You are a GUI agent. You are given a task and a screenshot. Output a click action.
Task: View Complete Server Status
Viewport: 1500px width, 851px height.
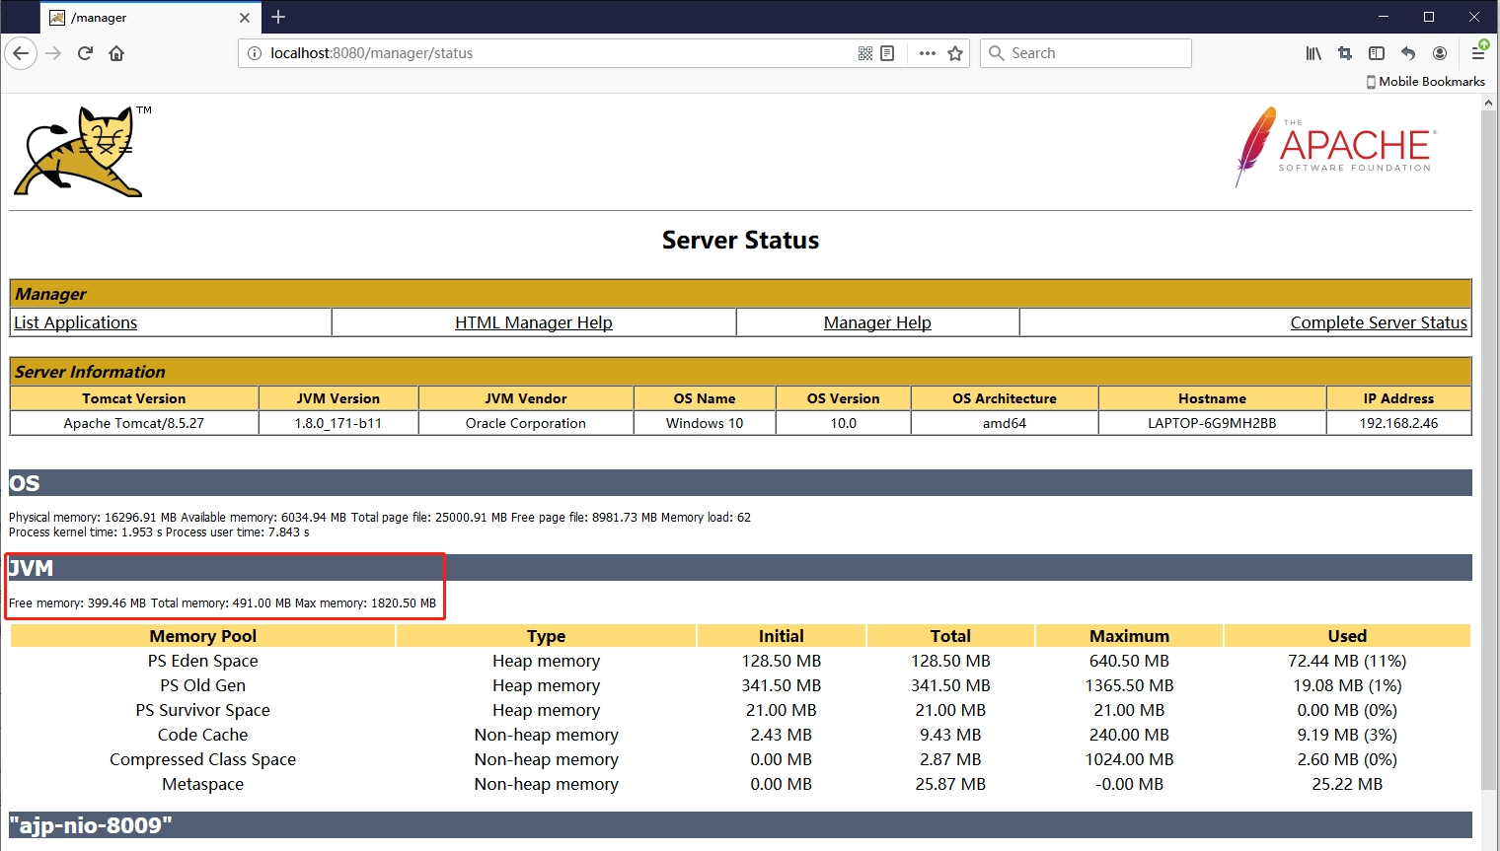click(1378, 322)
